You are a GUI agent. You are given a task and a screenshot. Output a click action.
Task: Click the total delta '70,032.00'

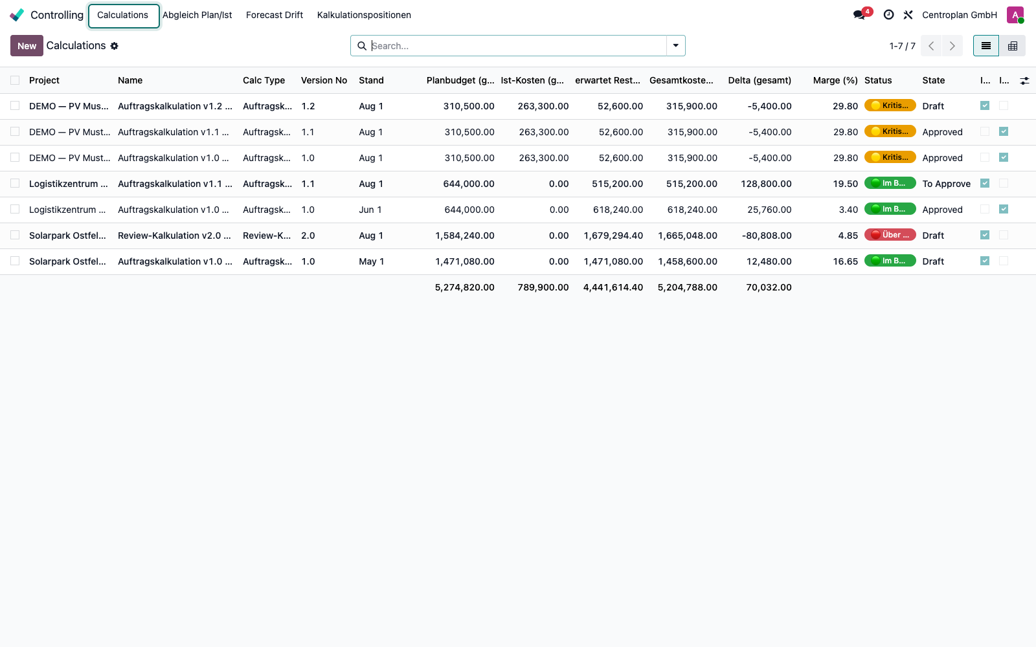click(769, 287)
